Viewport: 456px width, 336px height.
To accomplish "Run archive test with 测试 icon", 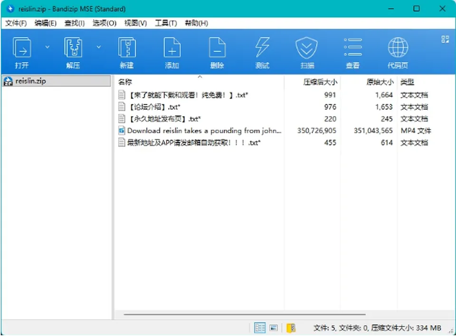I will (x=262, y=47).
